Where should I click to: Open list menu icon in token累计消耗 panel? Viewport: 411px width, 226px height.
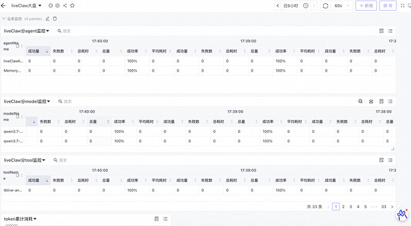tap(165, 219)
